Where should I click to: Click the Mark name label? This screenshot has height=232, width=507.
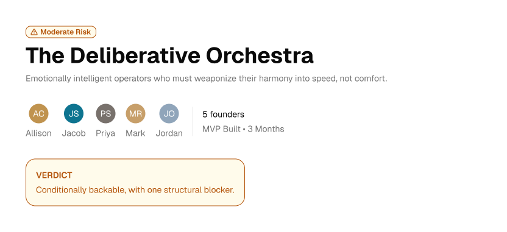pyautogui.click(x=135, y=133)
